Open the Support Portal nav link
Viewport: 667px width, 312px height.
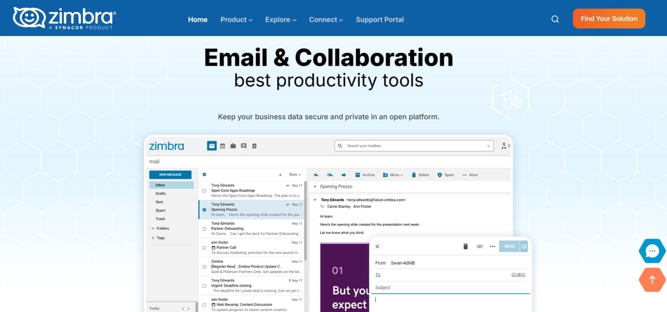(380, 19)
